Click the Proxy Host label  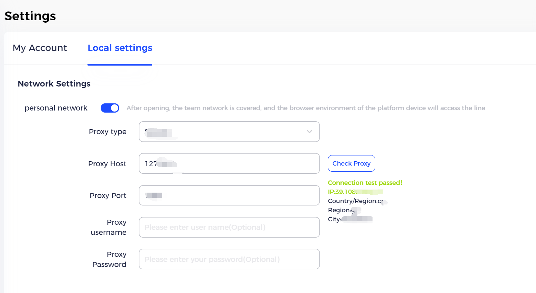[x=107, y=164]
